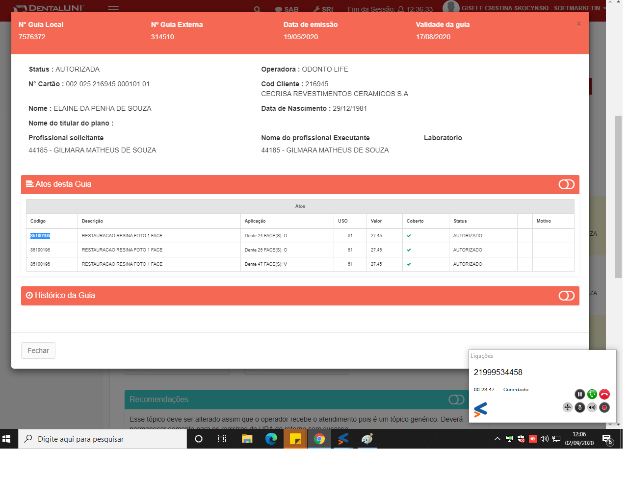
Task: Open Microsoft Edge from the taskbar
Action: point(271,439)
